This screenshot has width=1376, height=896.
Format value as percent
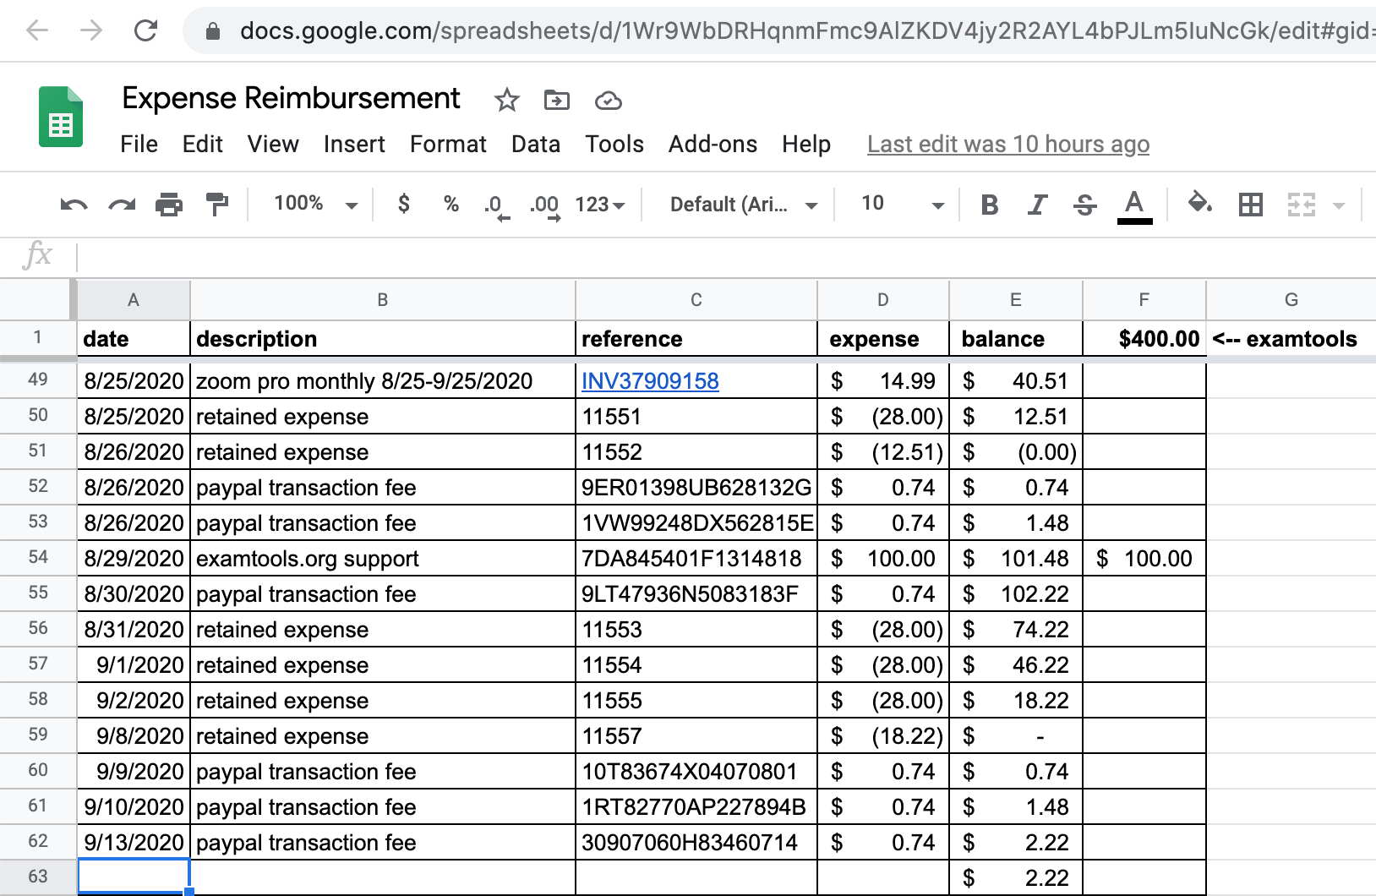450,204
